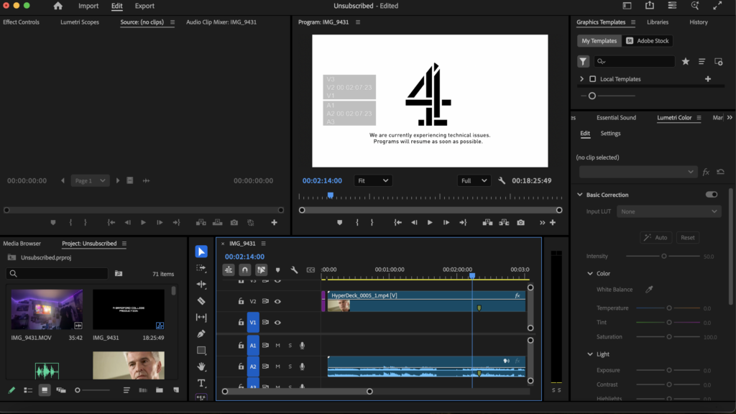The width and height of the screenshot is (736, 414).
Task: Open Quick Export search icon top right
Action: click(695, 6)
